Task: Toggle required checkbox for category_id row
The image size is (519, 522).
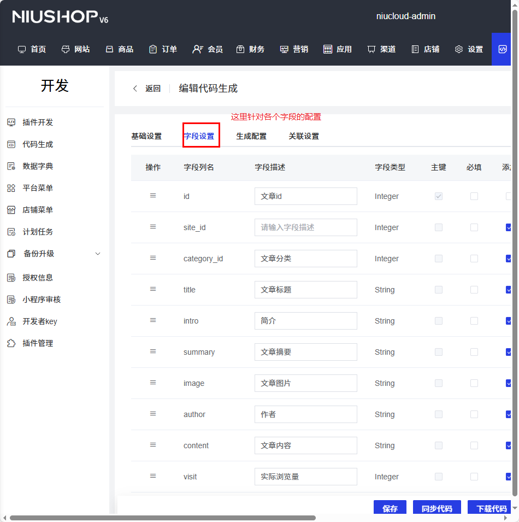Action: (x=474, y=259)
